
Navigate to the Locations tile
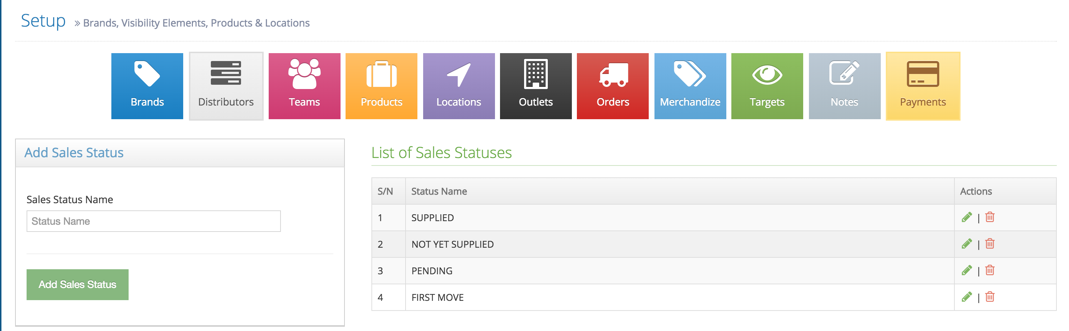[x=459, y=86]
